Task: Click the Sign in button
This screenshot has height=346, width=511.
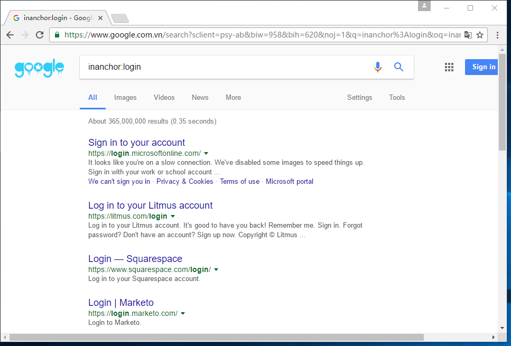Action: click(481, 67)
